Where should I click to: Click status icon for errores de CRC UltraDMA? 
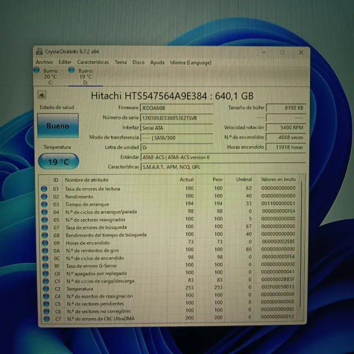pyautogui.click(x=44, y=318)
